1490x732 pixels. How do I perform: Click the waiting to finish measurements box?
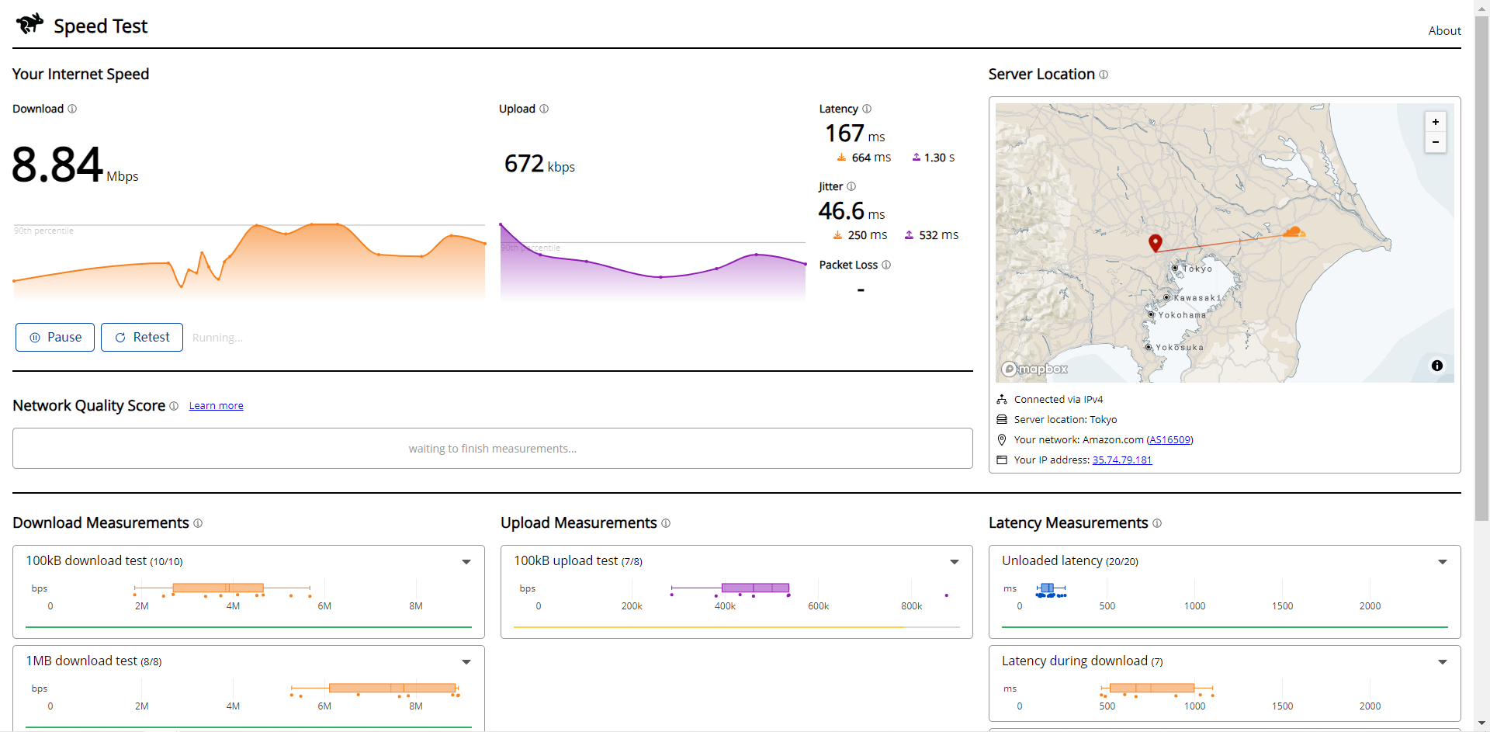493,449
